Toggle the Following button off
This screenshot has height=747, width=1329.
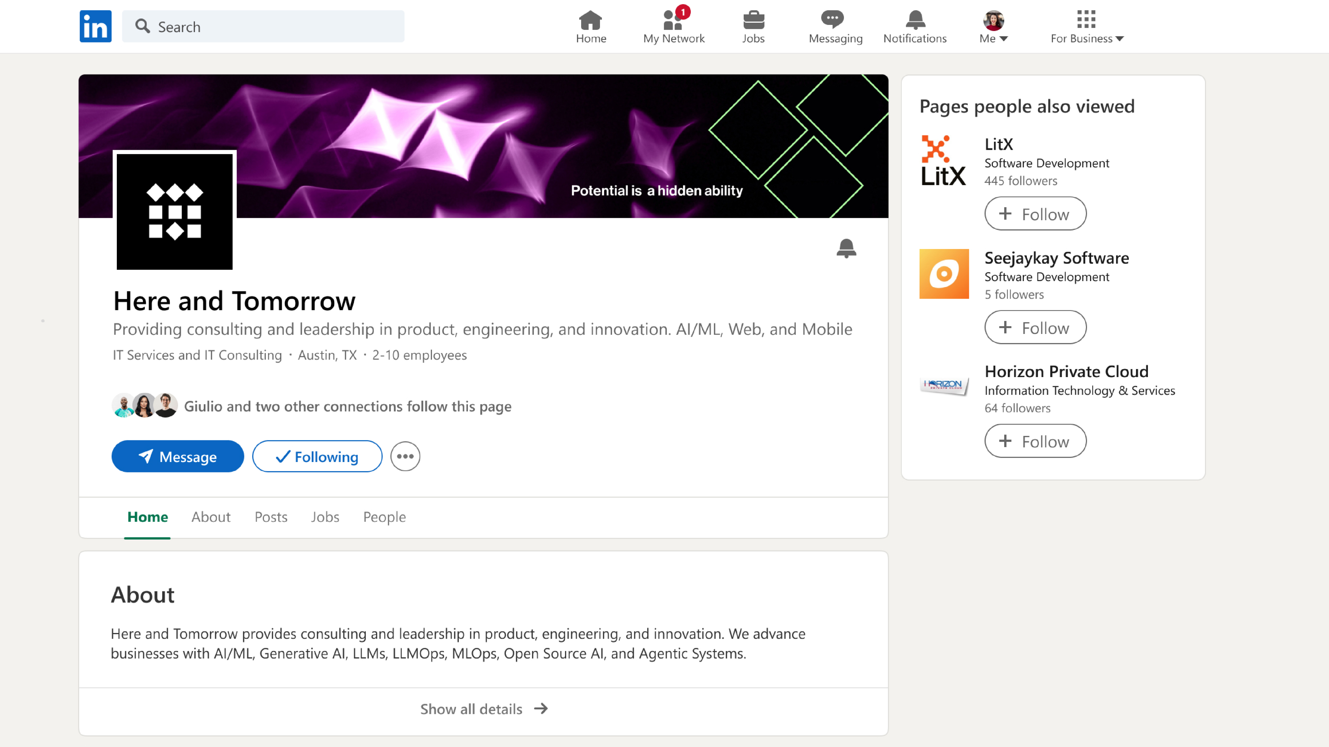317,456
